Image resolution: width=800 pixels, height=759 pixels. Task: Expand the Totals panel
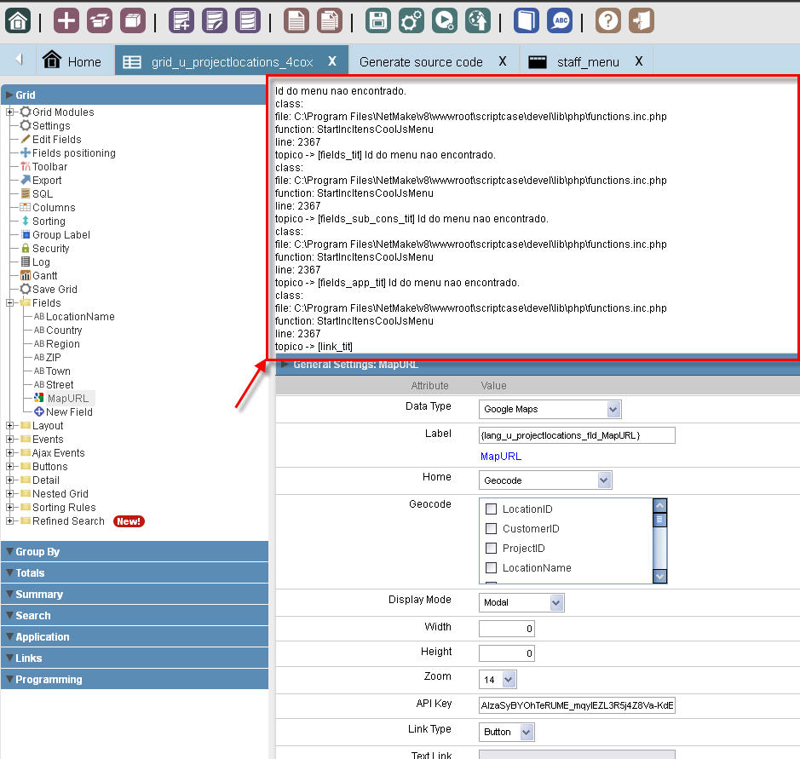coord(135,572)
